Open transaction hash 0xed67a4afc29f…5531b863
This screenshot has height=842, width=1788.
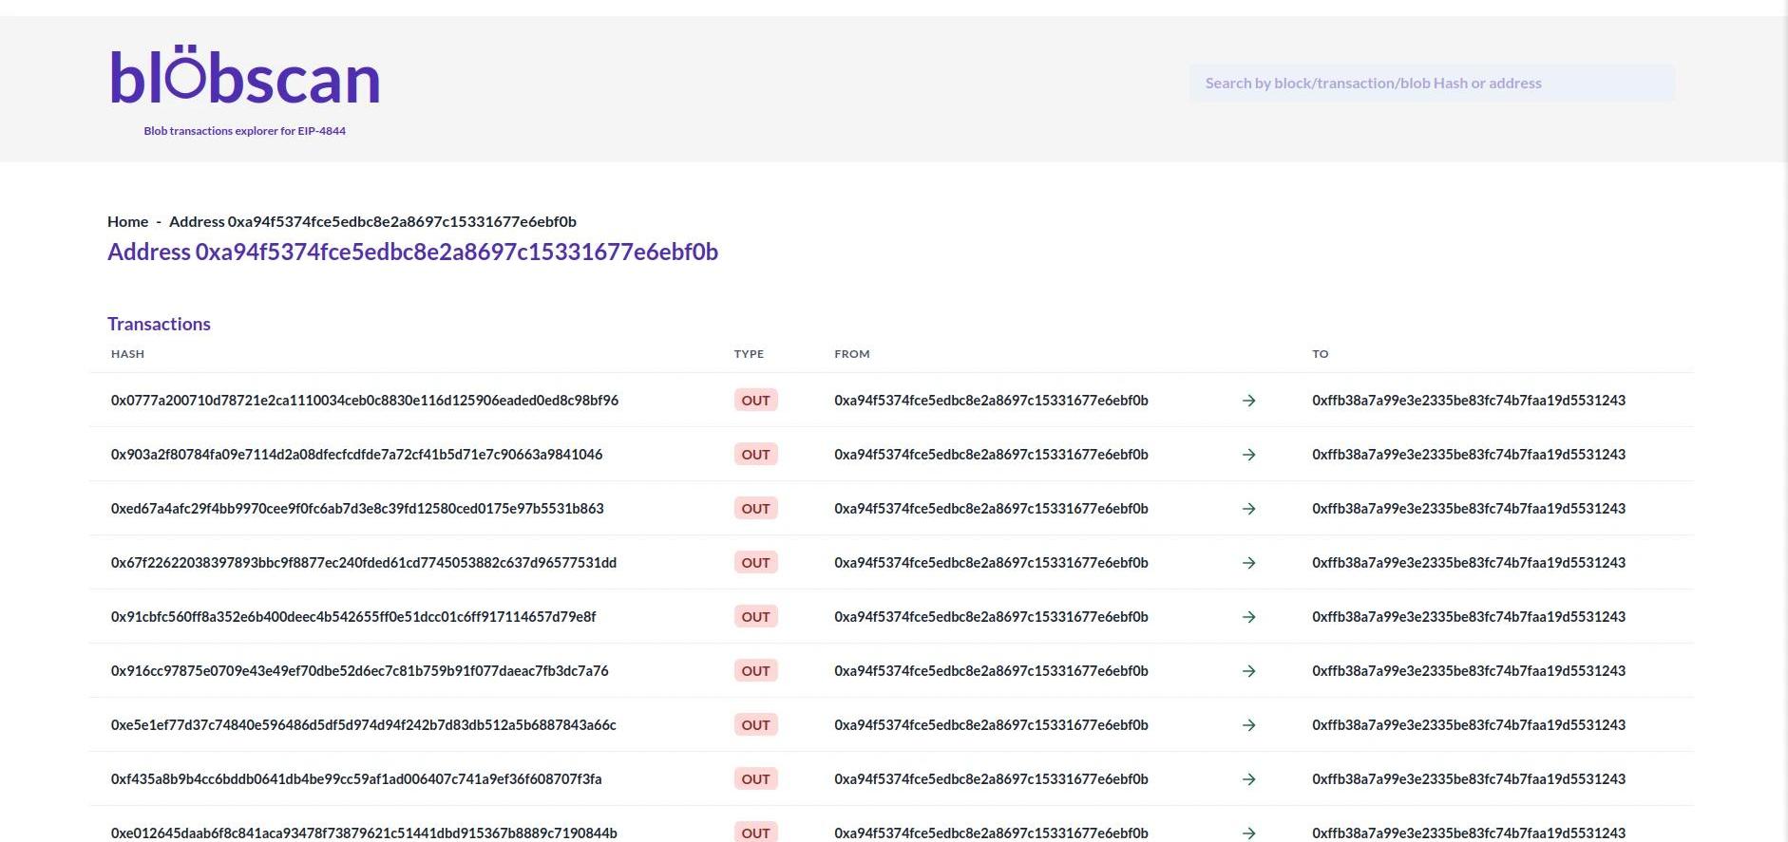tap(357, 509)
